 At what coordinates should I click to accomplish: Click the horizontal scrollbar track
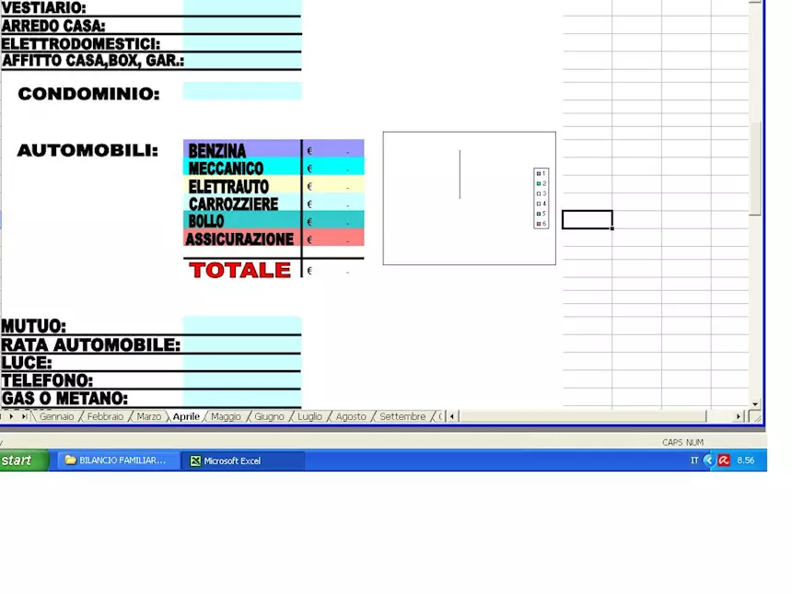click(x=581, y=416)
